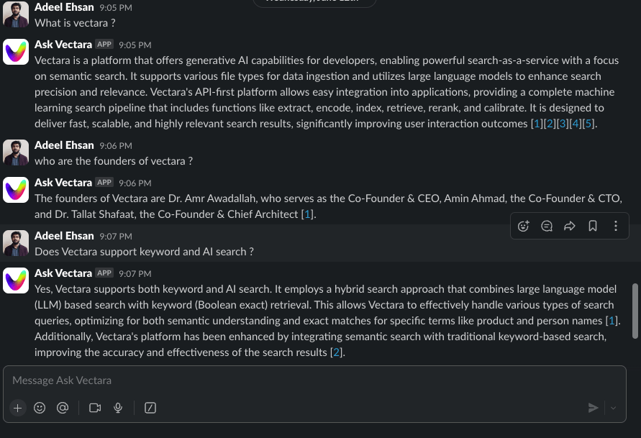
Task: Expand send options chevron beside send arrow
Action: 614,408
